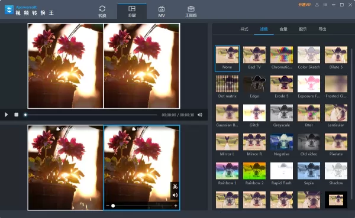Apply the Rapid Flash filter
The width and height of the screenshot is (355, 218).
coord(282,174)
